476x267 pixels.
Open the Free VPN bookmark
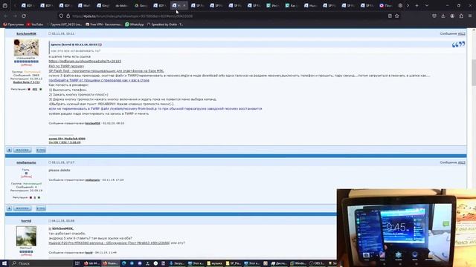tap(103, 24)
